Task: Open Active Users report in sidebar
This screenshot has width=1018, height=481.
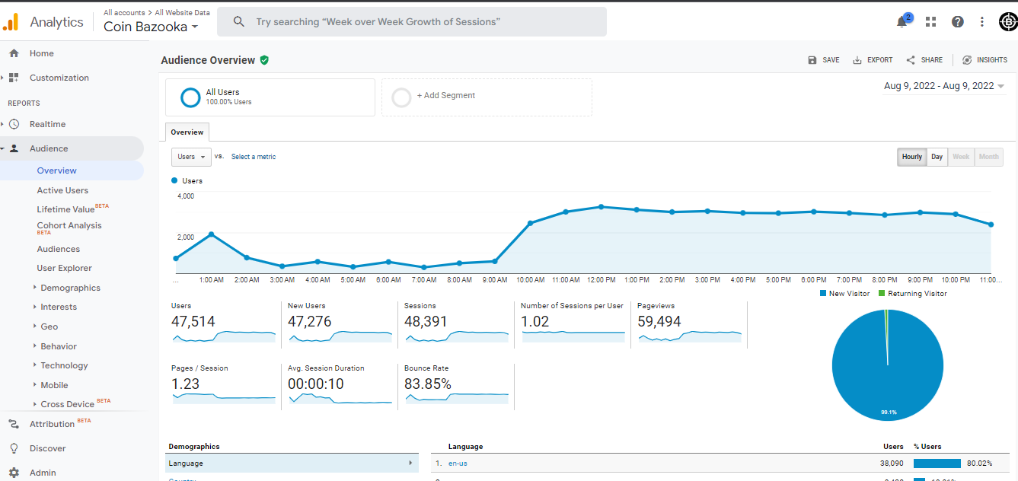Action: 62,190
